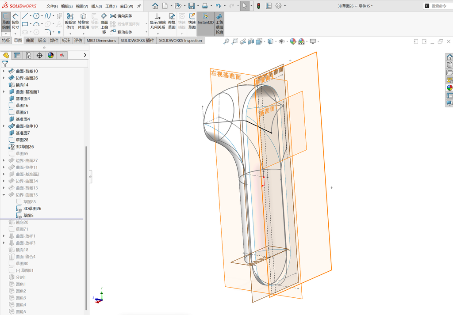453x315 pixels.
Task: Switch to the 钣金 tab
Action: pos(42,40)
